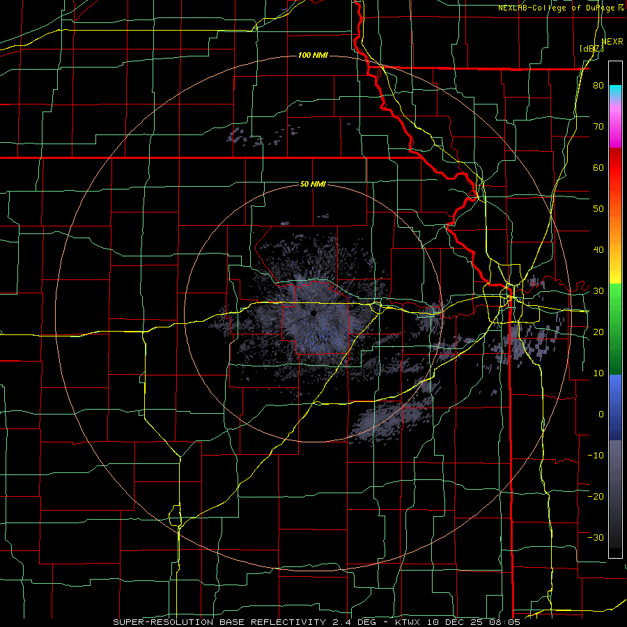Click the 0 dBZ value on the scale

coord(601,415)
